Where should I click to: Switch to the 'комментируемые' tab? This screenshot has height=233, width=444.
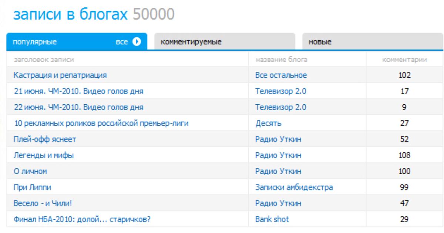pos(191,42)
